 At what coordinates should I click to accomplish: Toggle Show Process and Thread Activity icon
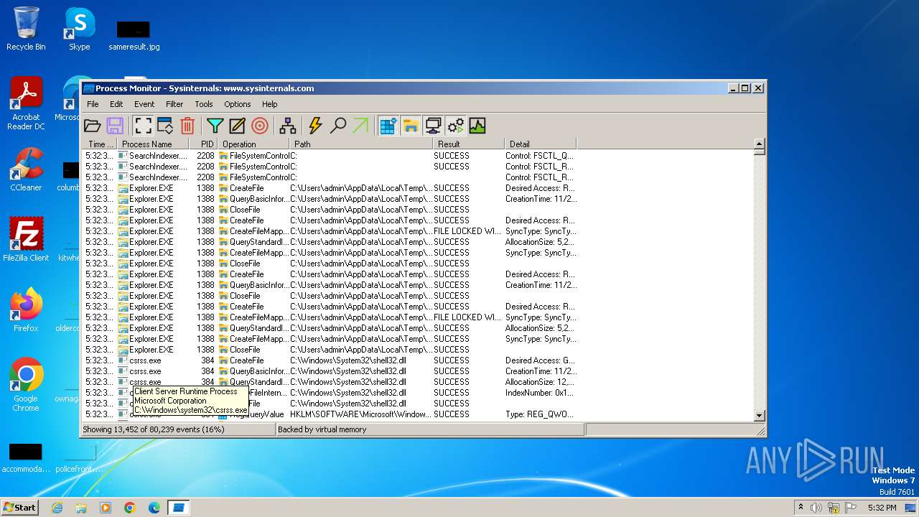click(455, 126)
